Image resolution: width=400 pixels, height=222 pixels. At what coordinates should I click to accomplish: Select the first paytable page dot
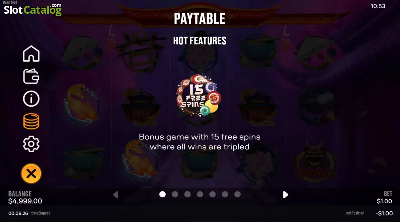pyautogui.click(x=162, y=194)
